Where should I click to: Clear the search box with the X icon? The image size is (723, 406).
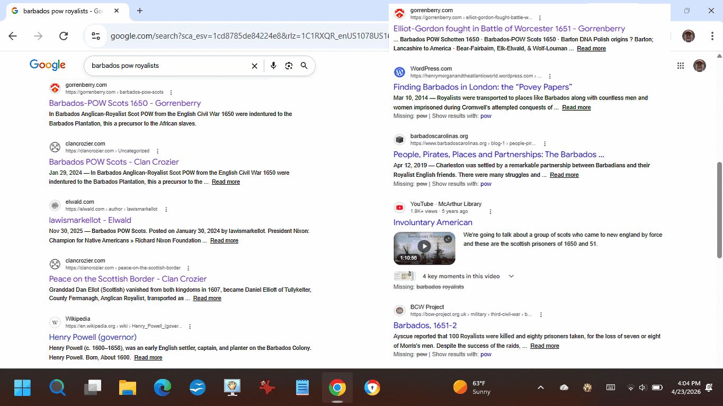[x=254, y=66]
